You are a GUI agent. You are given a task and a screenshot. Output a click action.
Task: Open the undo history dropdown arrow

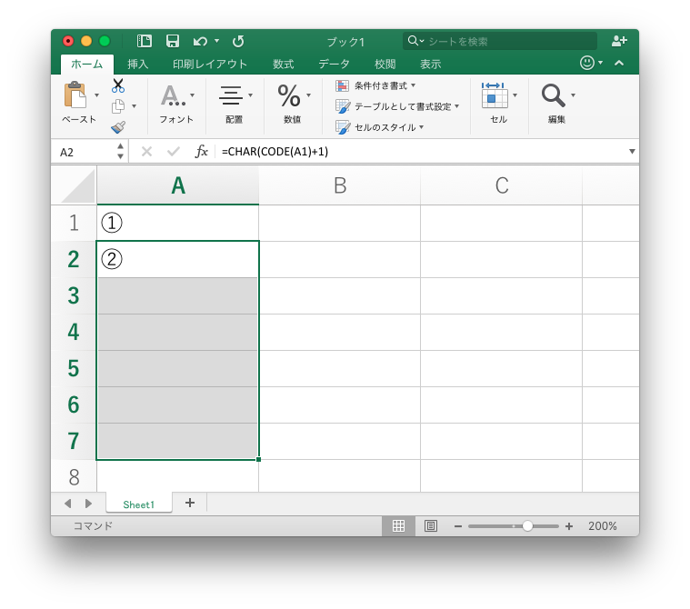217,41
